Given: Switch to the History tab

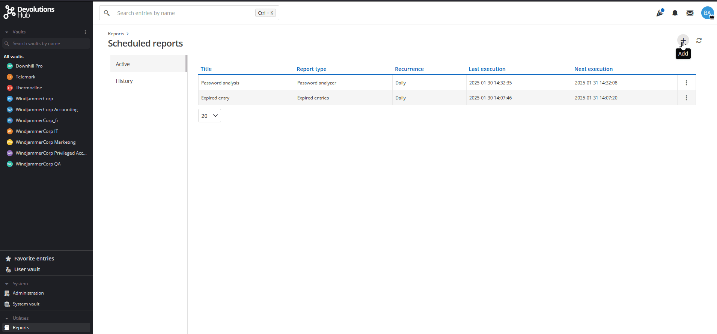Looking at the screenshot, I should click(124, 81).
